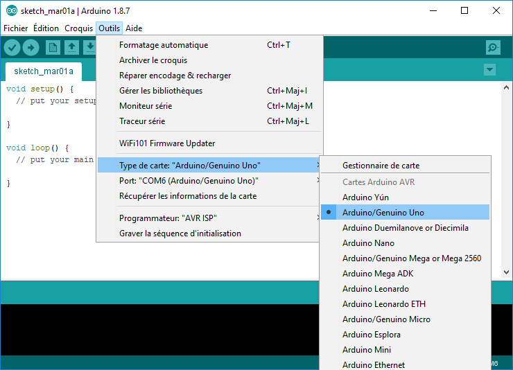Minimize the Arduino window
The image size is (513, 370).
433,11
